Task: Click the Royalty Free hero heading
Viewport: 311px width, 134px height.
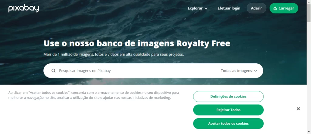Action: click(x=137, y=44)
